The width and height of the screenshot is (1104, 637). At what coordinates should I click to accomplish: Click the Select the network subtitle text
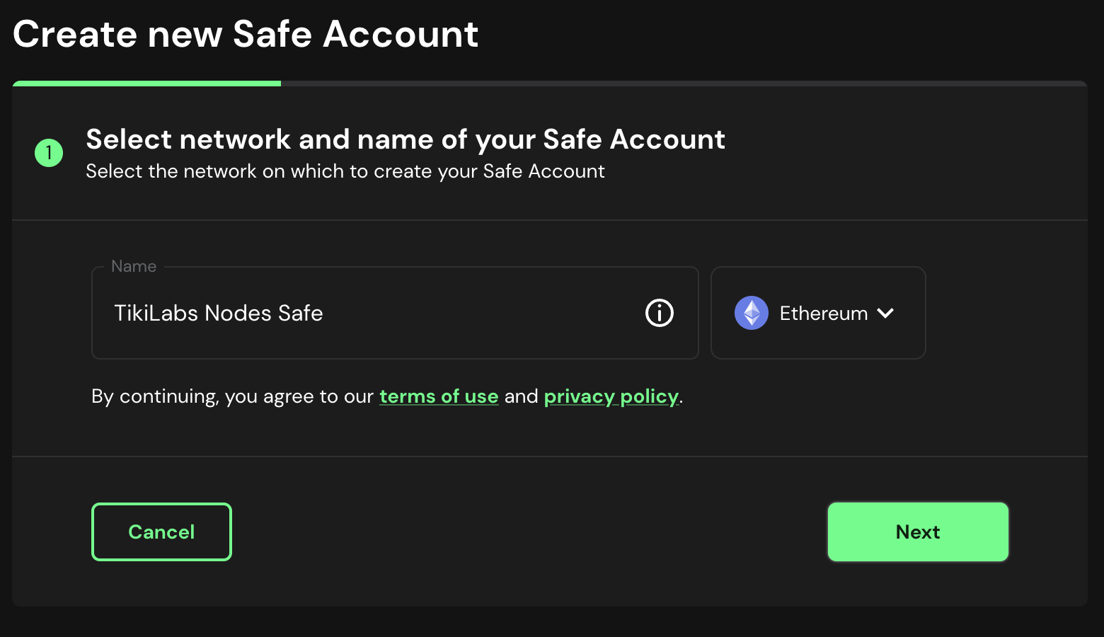coord(345,171)
